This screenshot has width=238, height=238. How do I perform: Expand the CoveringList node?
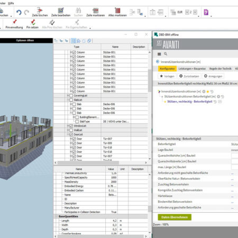(68, 96)
